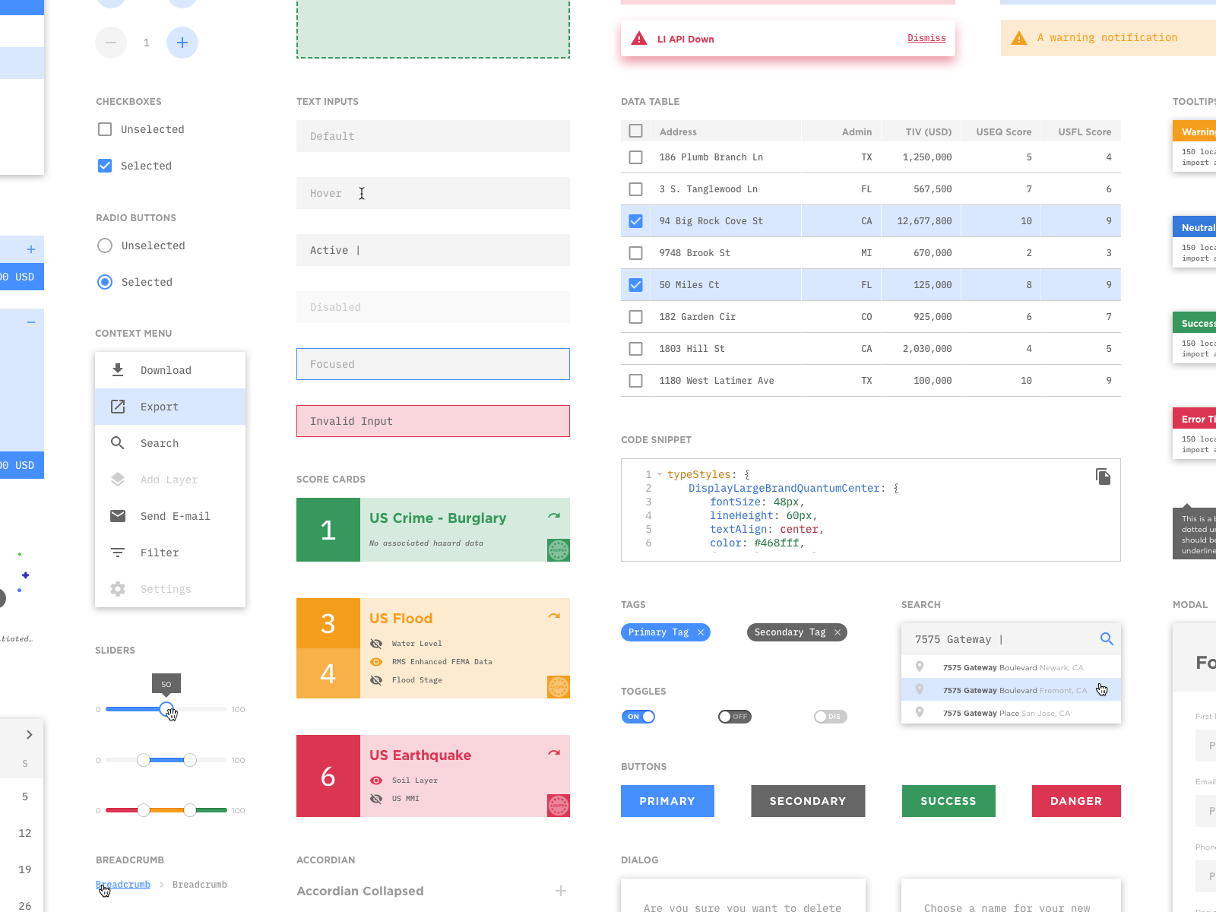The image size is (1216, 912).
Task: Click the Search magnifier icon in the context menu
Action: click(118, 443)
